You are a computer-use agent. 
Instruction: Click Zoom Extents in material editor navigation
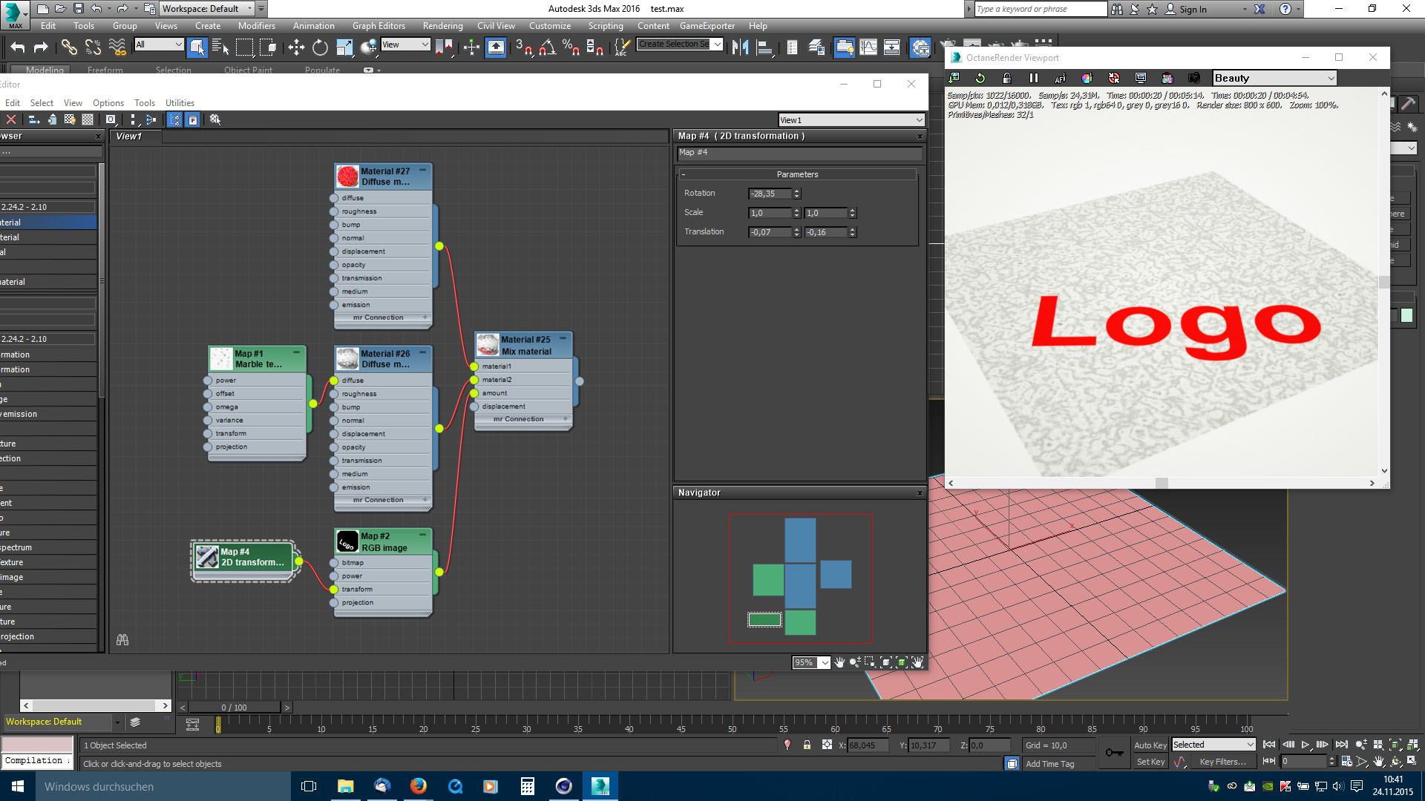click(886, 662)
